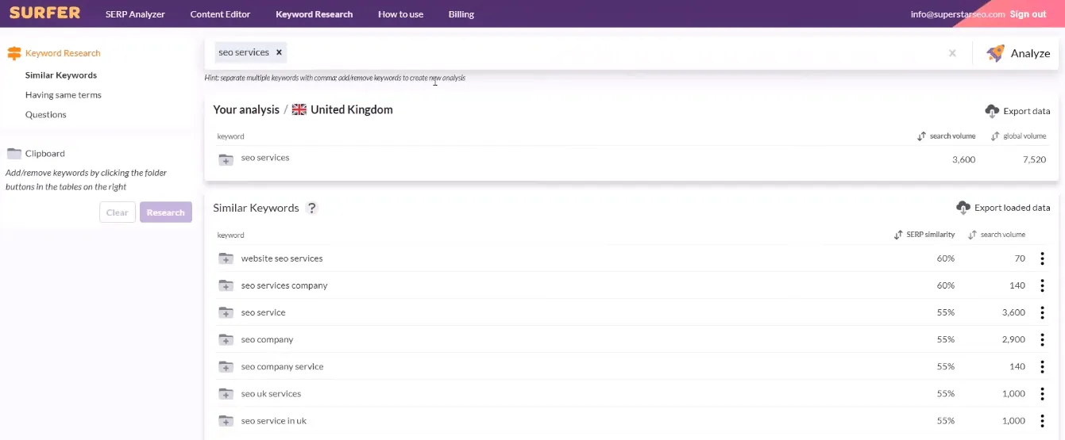Image resolution: width=1065 pixels, height=440 pixels.
Task: Click the Similar Keywords help question mark
Action: (312, 208)
